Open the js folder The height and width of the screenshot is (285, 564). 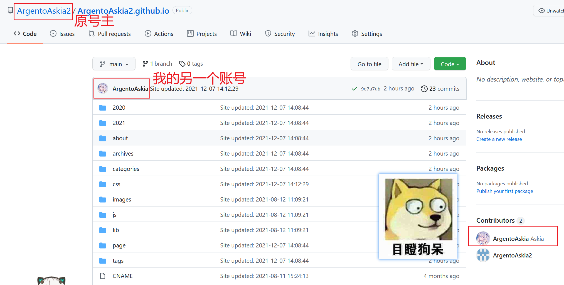(x=115, y=215)
